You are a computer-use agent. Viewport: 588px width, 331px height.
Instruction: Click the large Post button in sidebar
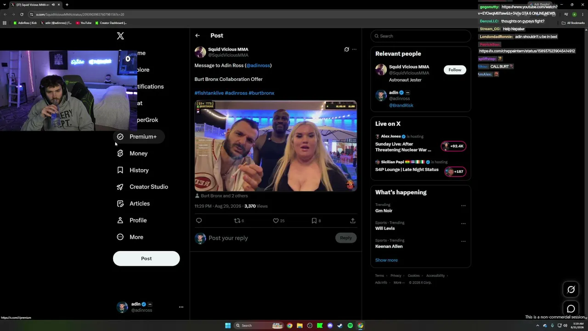point(146,258)
